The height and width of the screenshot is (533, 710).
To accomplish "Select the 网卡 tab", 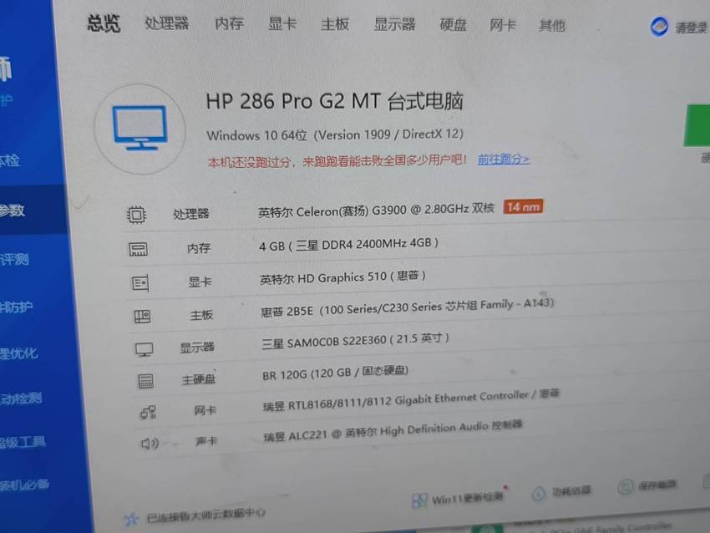I will tap(503, 26).
